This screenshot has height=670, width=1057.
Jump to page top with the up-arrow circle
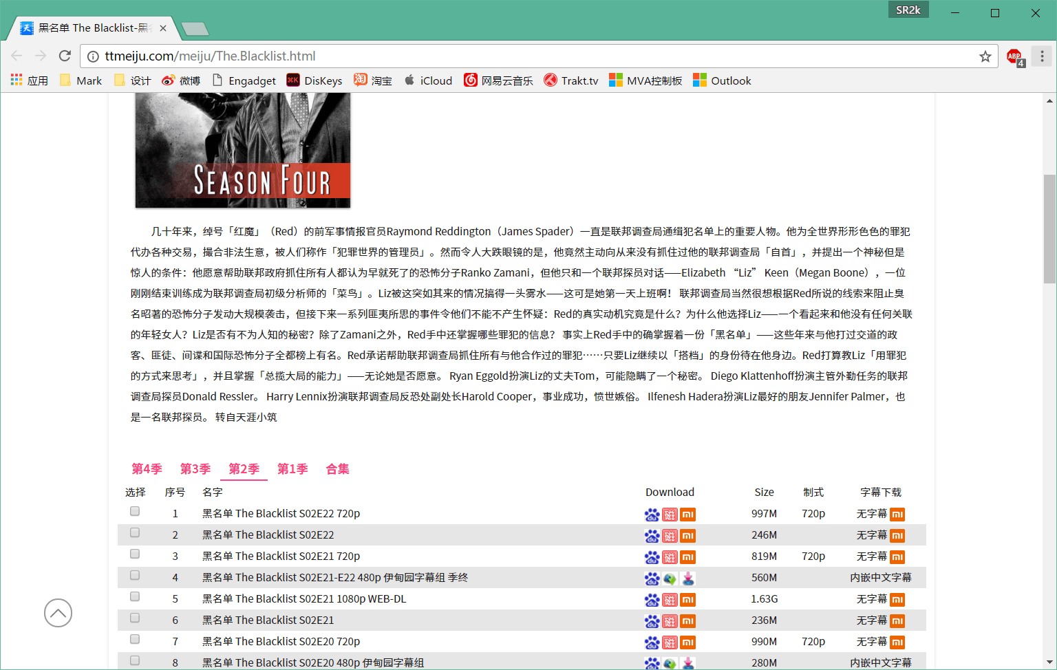point(58,613)
